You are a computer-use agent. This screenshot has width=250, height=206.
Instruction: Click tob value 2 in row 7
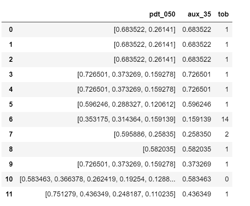(x=227, y=134)
